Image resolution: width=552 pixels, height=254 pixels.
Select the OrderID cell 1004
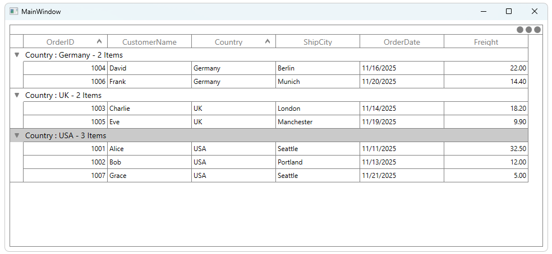tap(66, 68)
